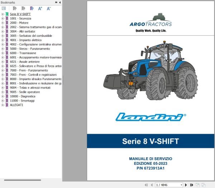Click bookmark icon beside 2000 - Motore
The width and height of the screenshot is (215, 188).
(x=7, y=23)
